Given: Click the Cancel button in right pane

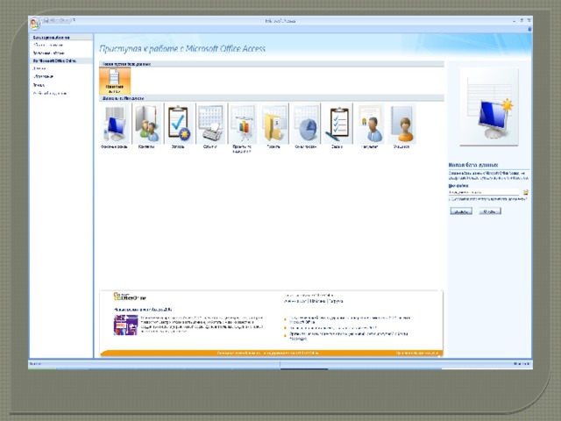Looking at the screenshot, I should (490, 211).
